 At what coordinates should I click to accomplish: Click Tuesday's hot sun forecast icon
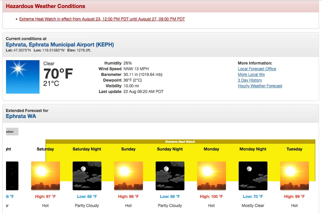[295, 176]
